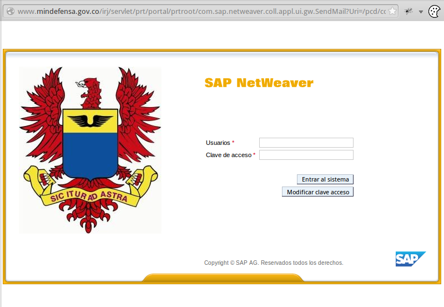The image size is (444, 307).
Task: Click the SAP logo at the bottom right
Action: click(x=411, y=259)
